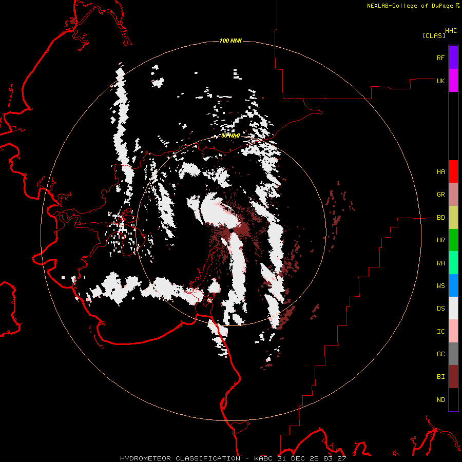Screen dimensions: 462x462
Task: Click the RF legend label
Action: click(x=440, y=57)
